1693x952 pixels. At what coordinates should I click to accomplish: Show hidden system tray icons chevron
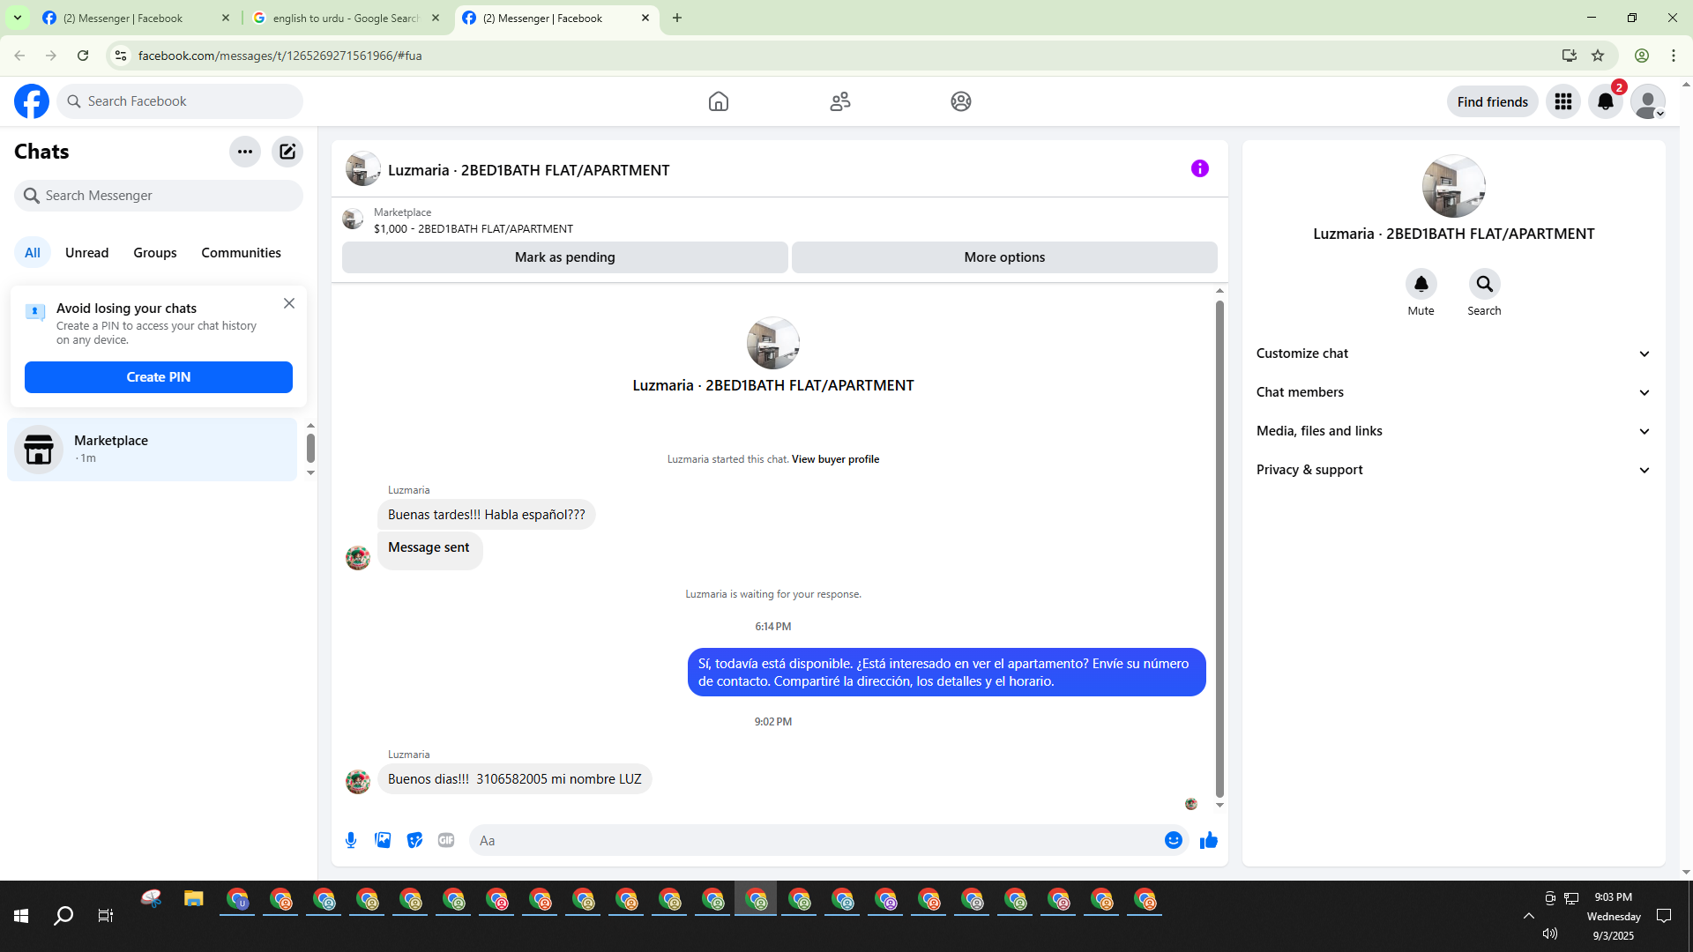coord(1529,916)
